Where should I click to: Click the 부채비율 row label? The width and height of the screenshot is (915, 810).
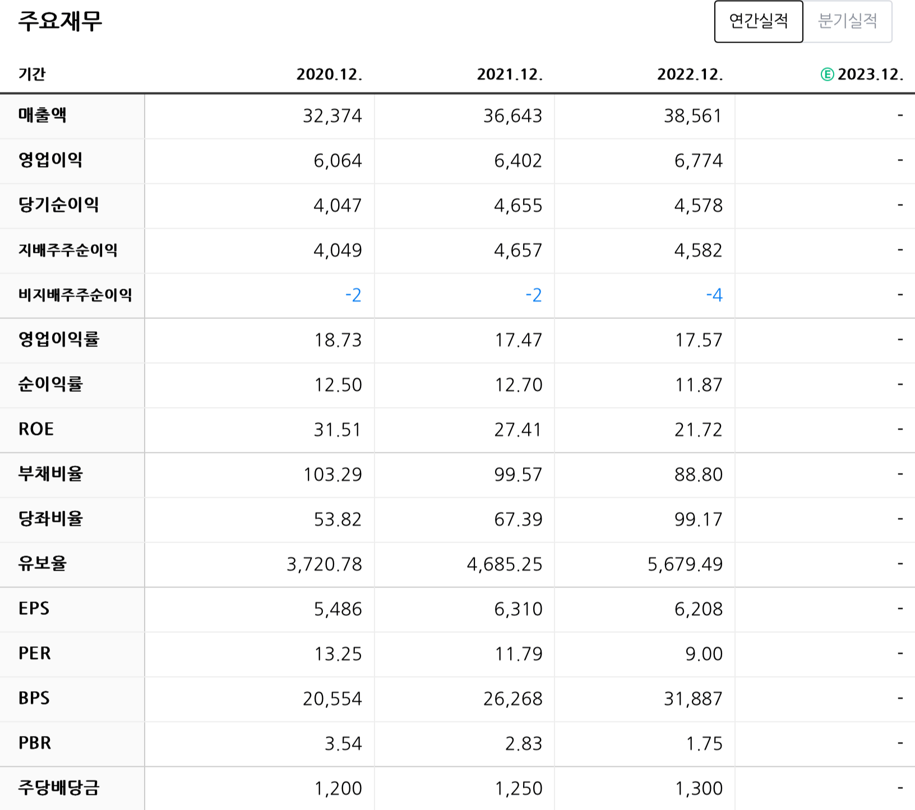pyautogui.click(x=50, y=474)
